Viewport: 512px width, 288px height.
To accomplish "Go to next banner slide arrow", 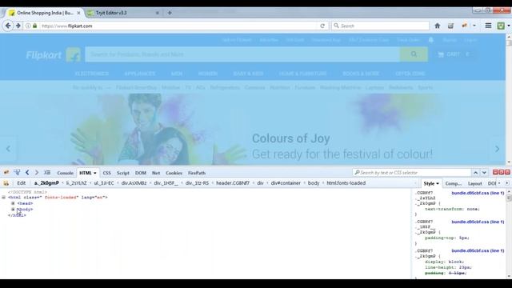I will click(x=497, y=149).
